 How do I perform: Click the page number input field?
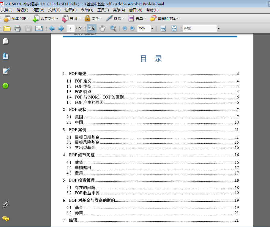pyautogui.click(x=70, y=28)
